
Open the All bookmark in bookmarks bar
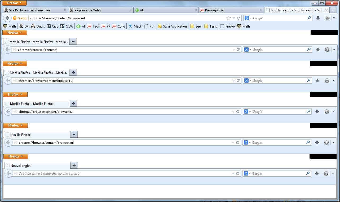click(81, 26)
